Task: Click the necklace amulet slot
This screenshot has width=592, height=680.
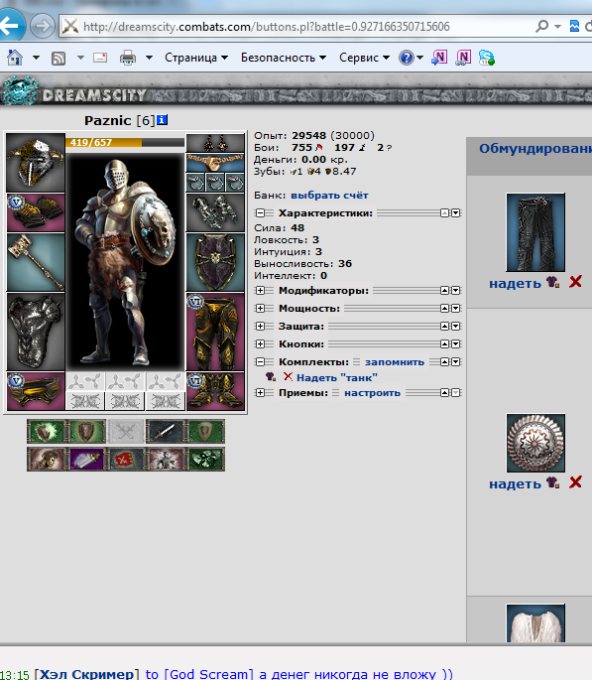Action: click(x=215, y=163)
